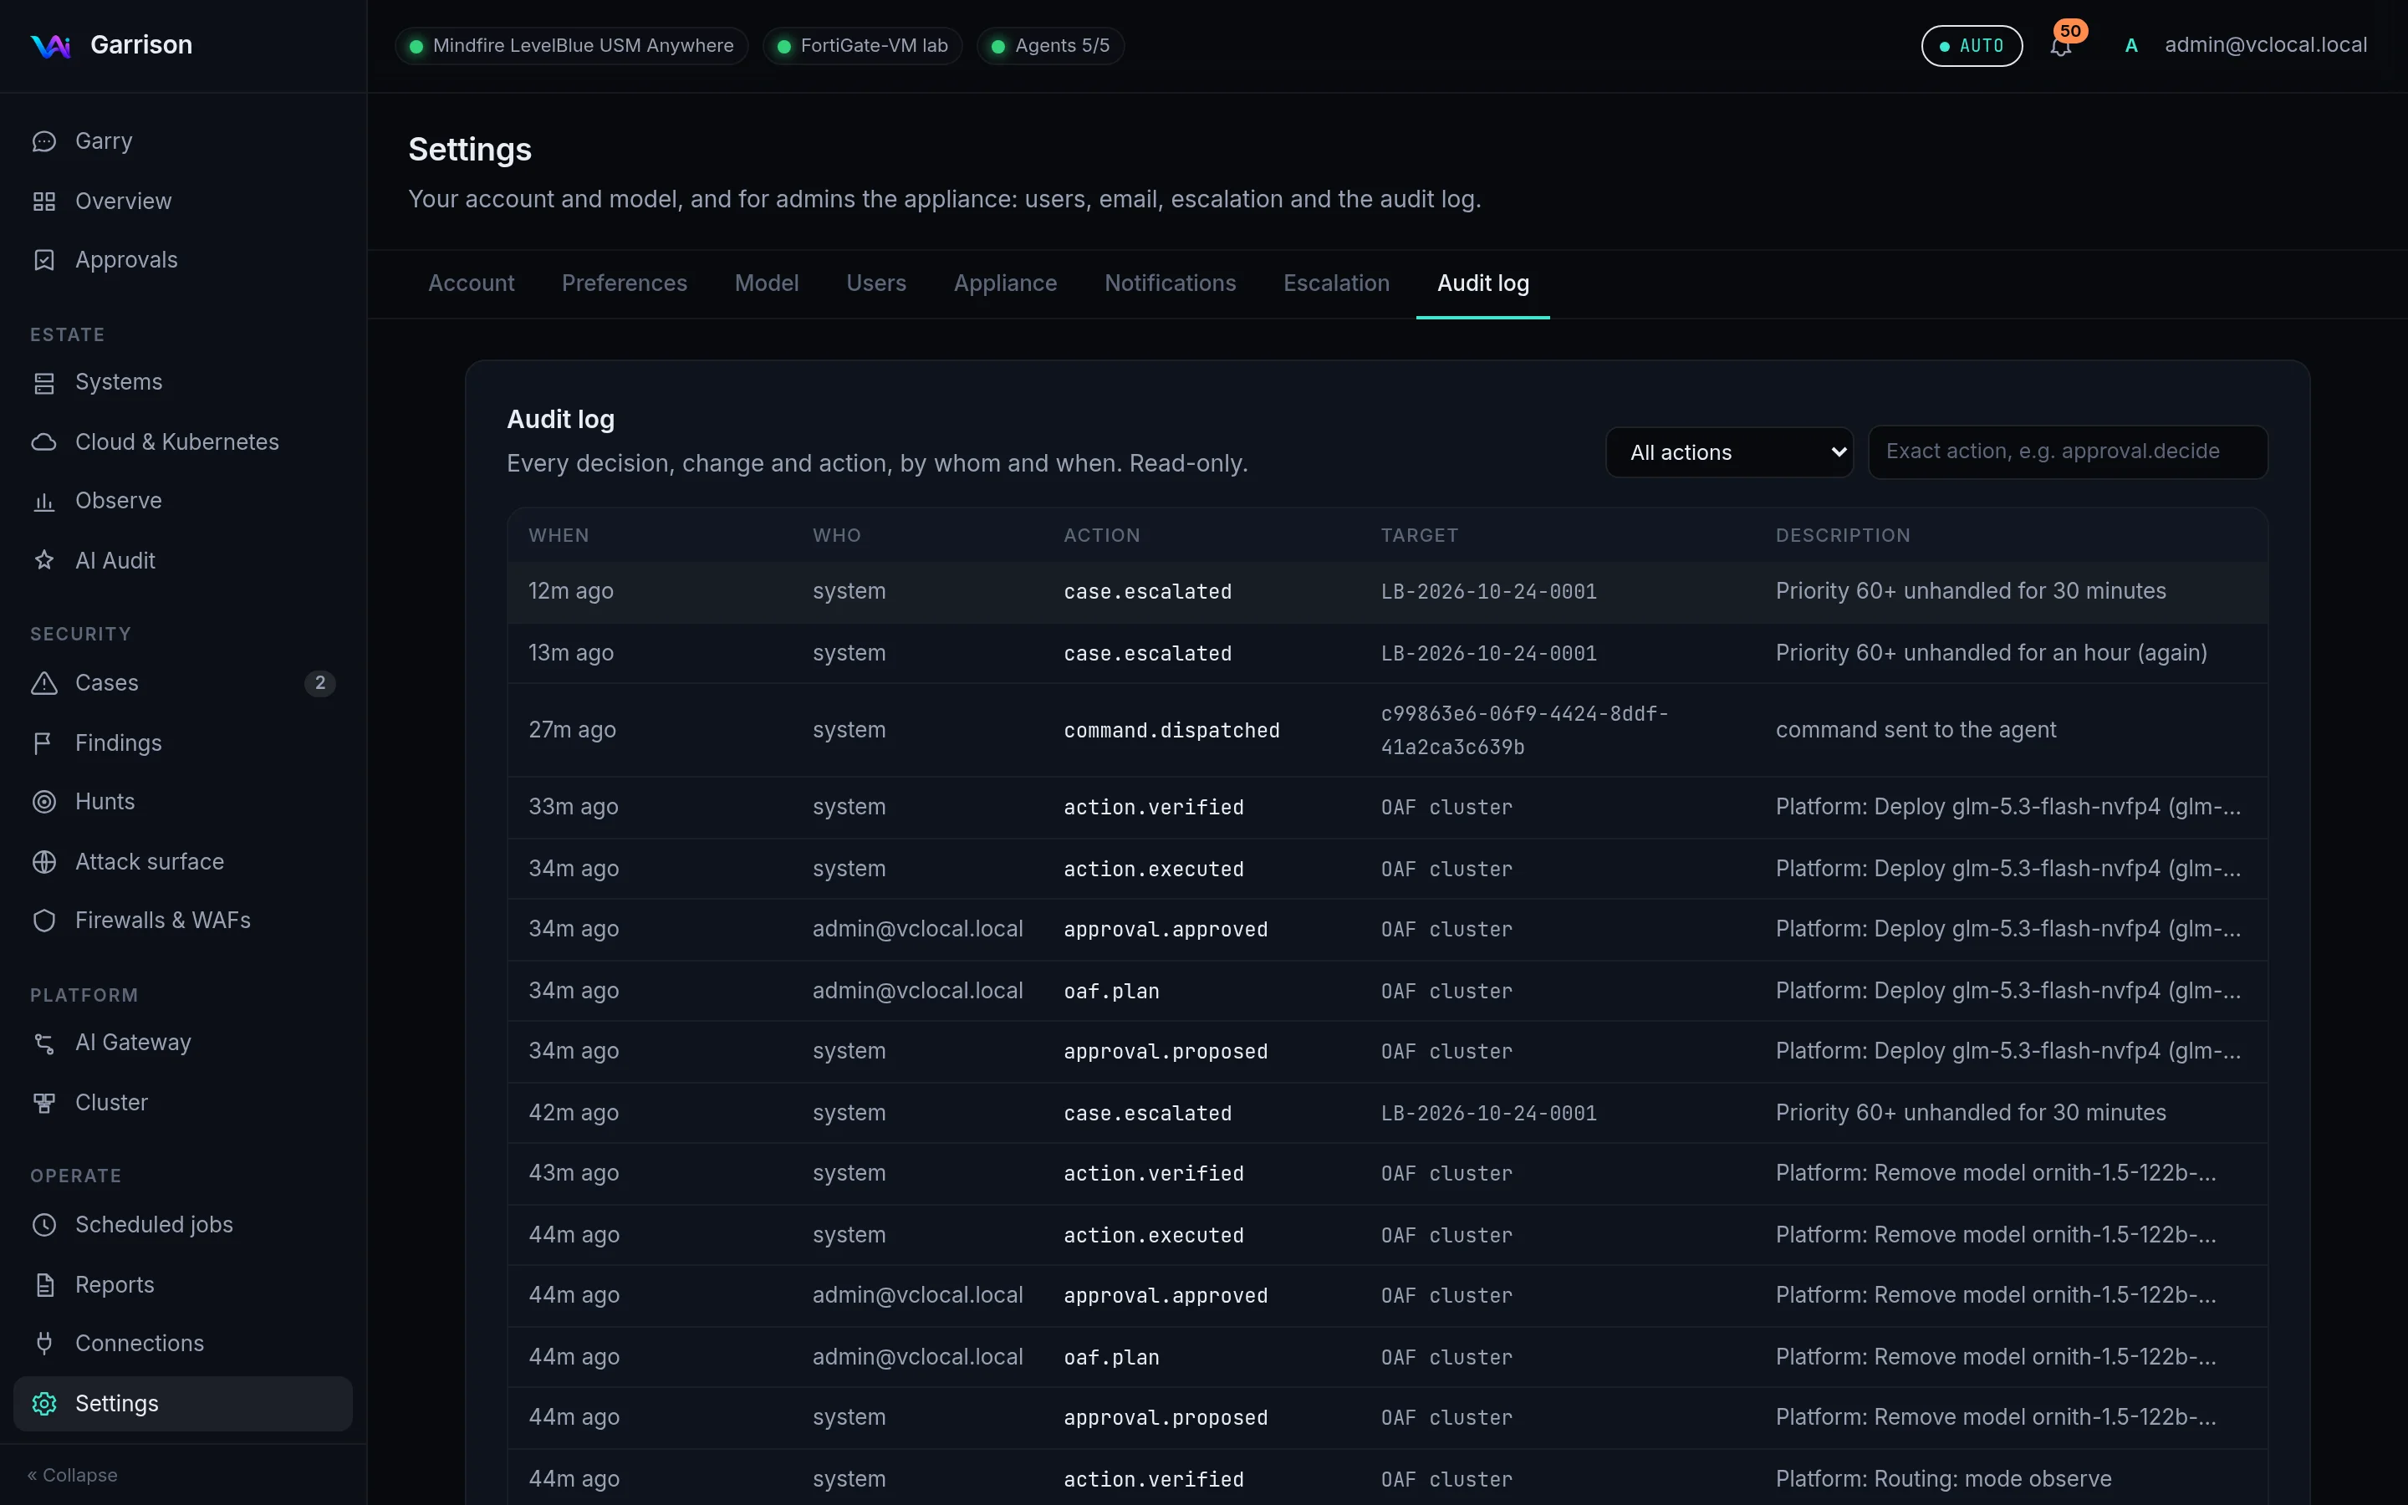Screen dimensions: 2408x1505
Task: Select the command.dispatched action cell
Action: 1171,730
